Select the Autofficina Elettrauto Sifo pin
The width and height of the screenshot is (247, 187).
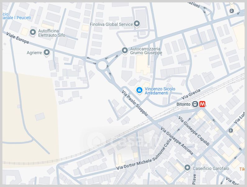[33, 32]
